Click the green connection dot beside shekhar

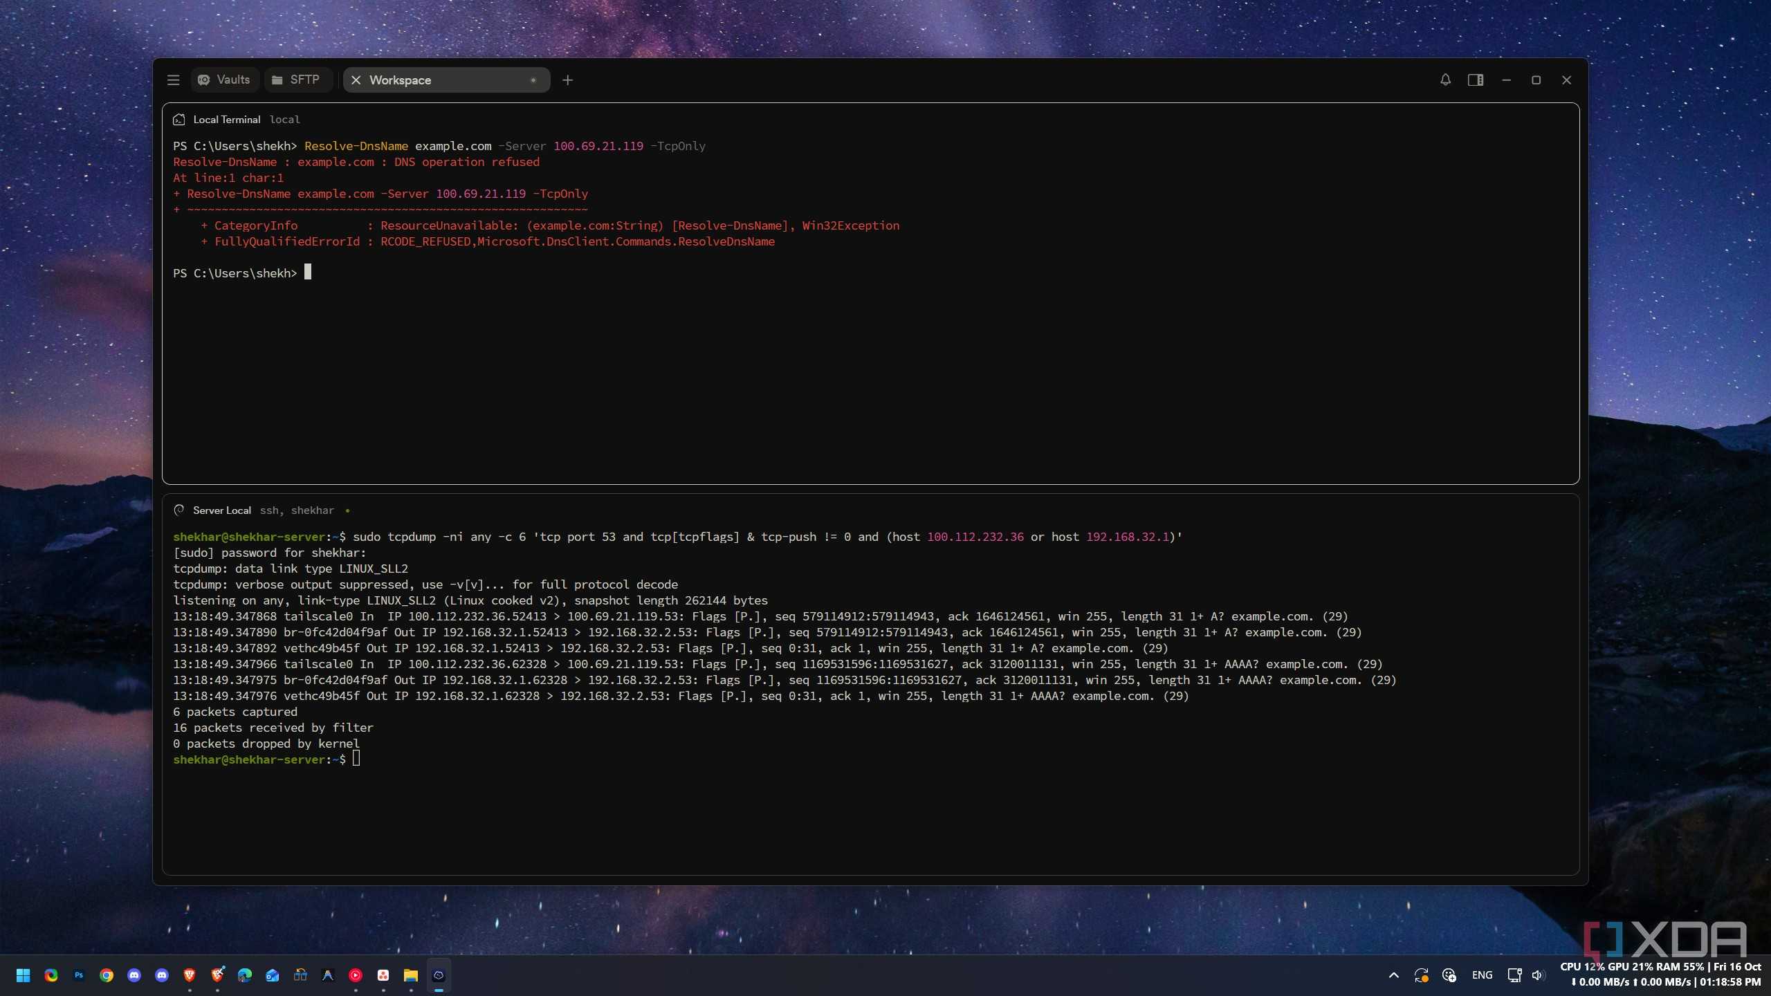pyautogui.click(x=347, y=511)
